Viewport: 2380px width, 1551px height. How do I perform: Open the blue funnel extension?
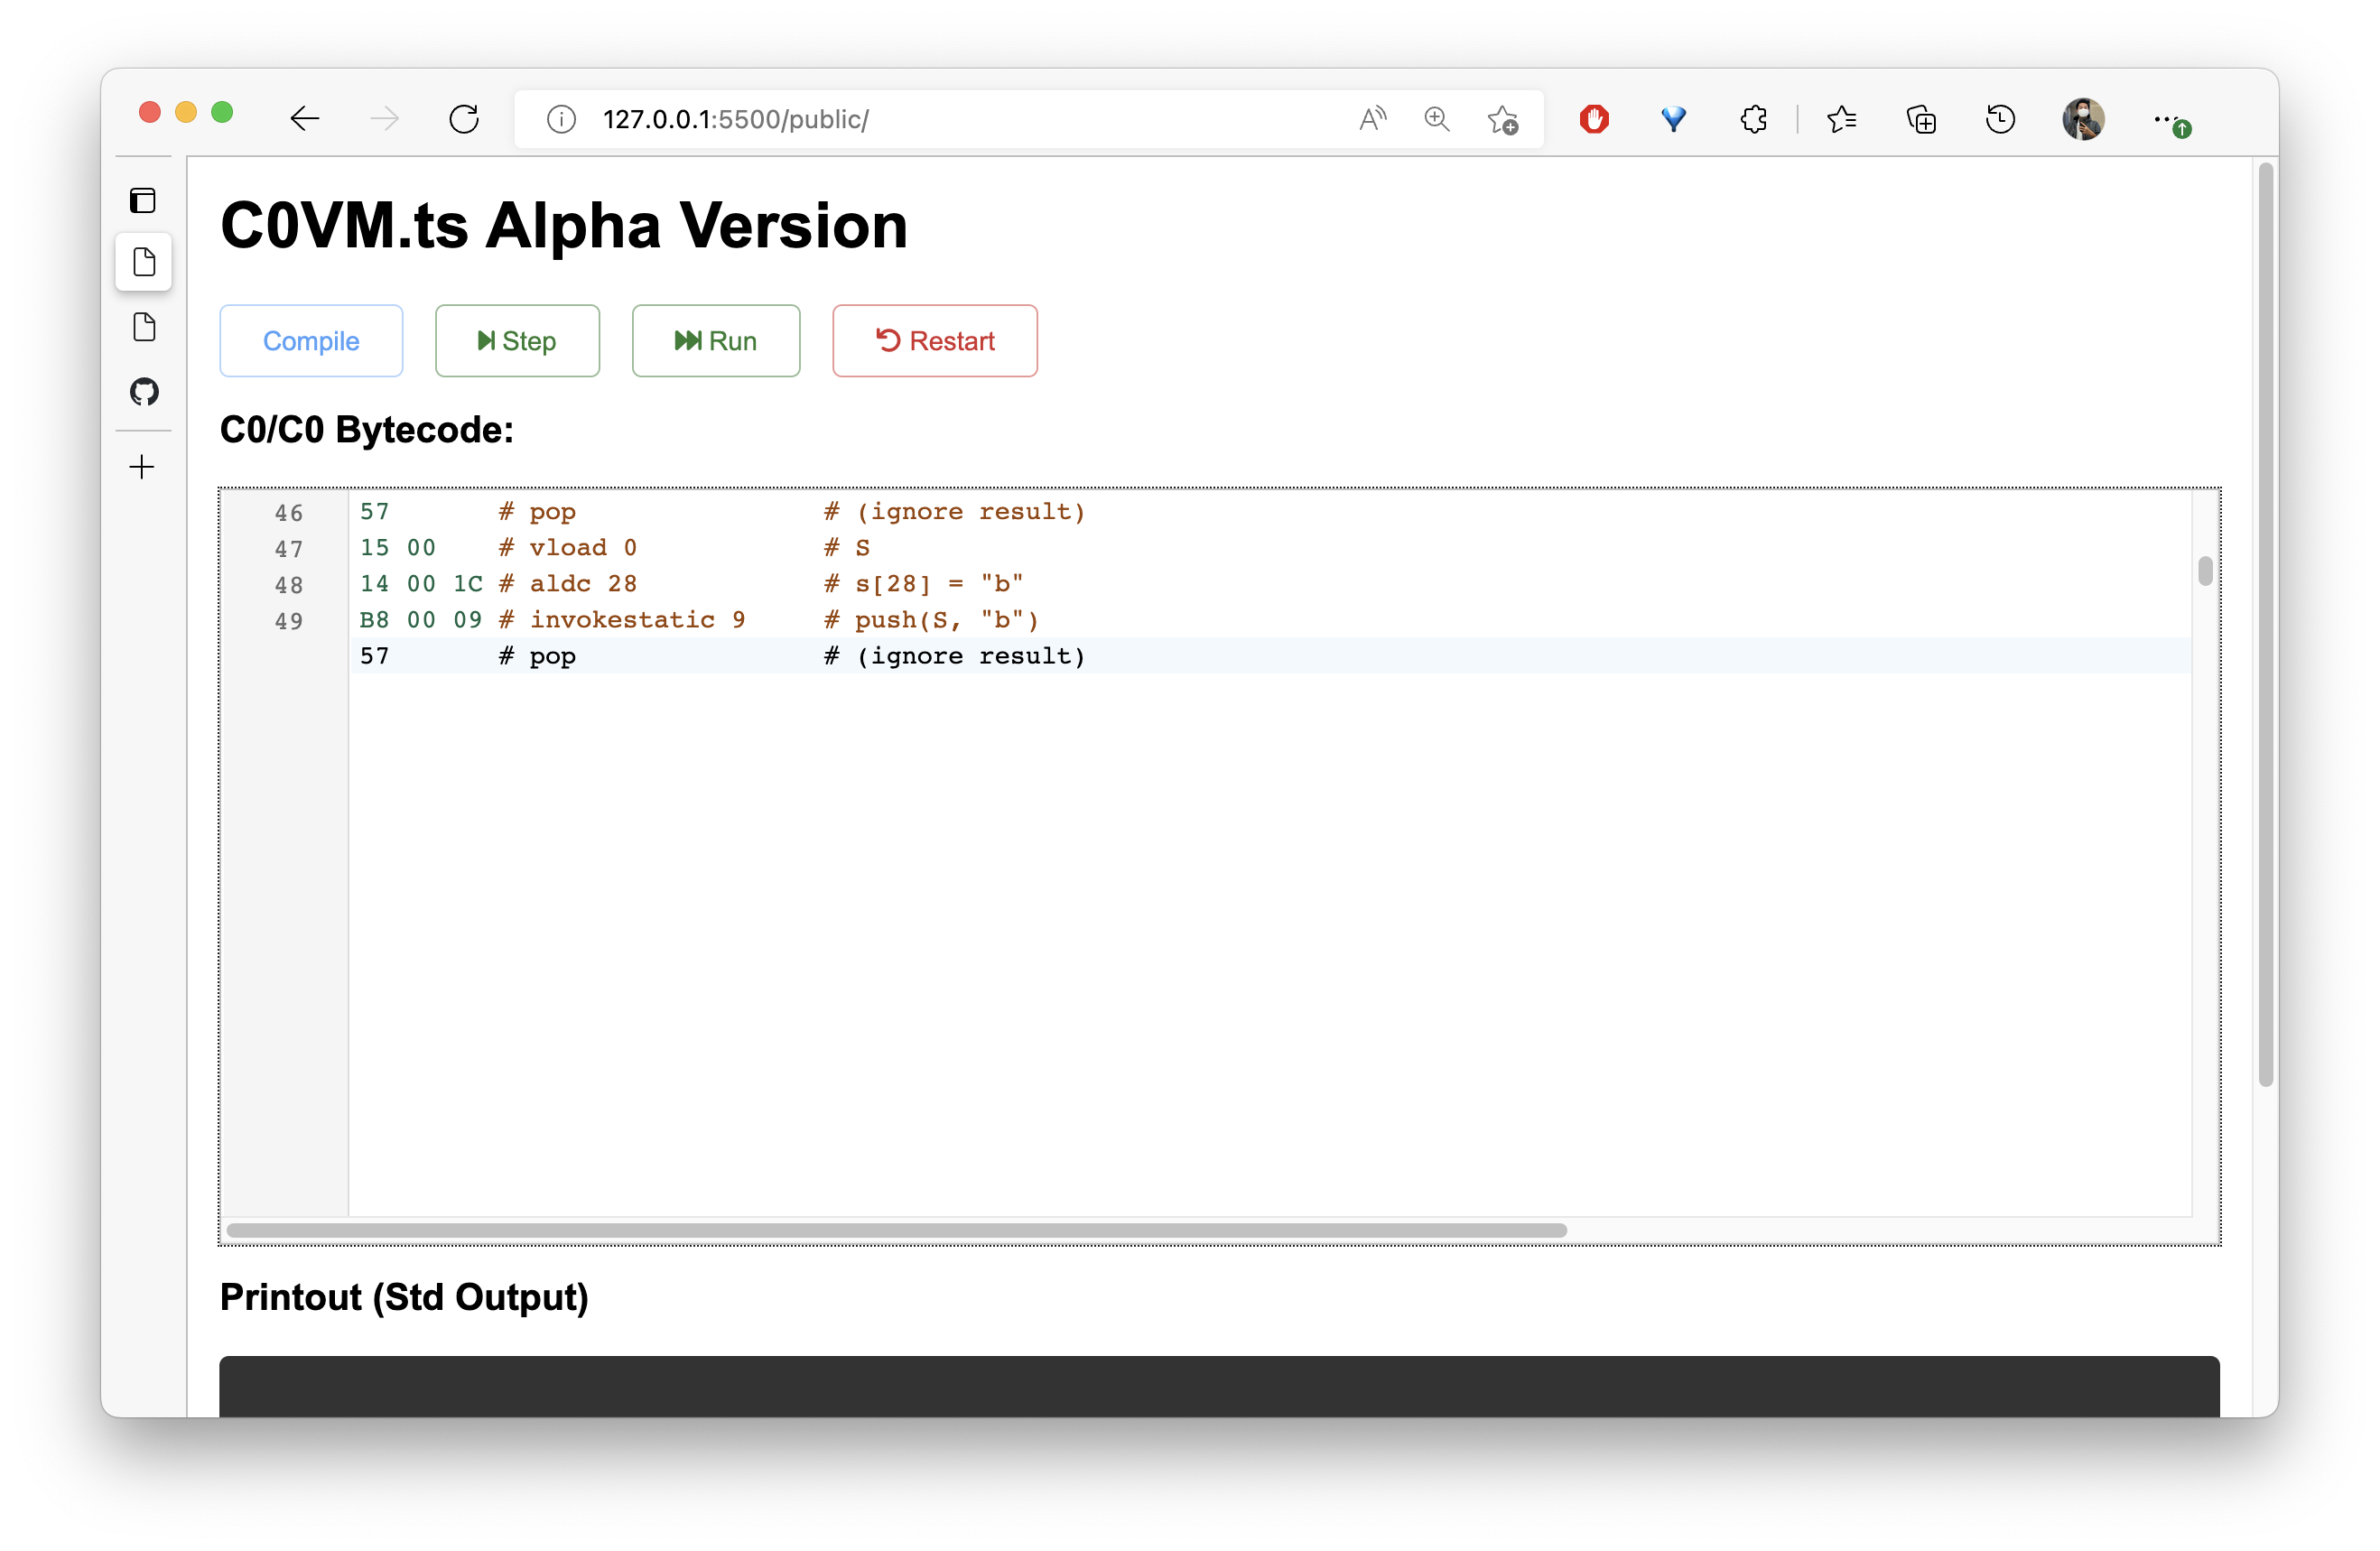click(1674, 119)
